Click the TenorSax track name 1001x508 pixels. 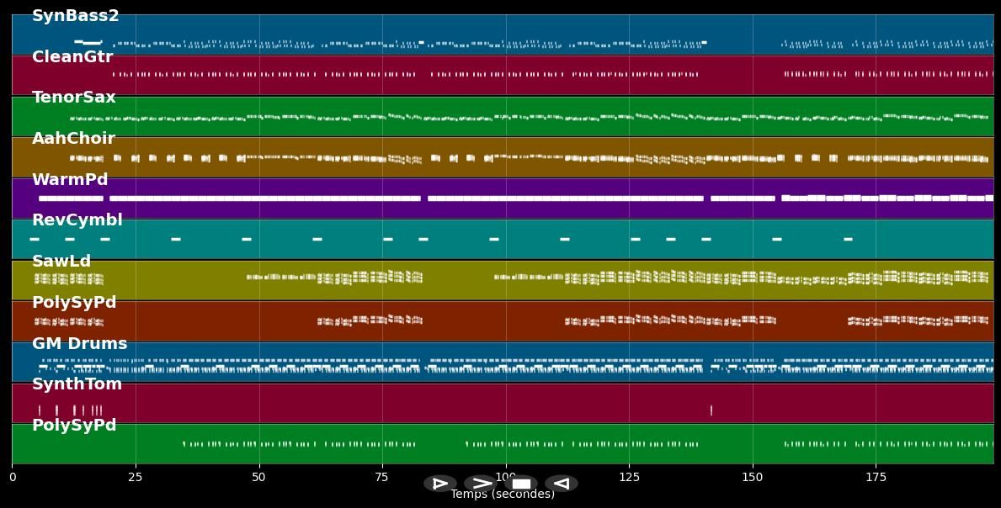tap(74, 98)
